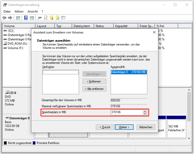Sort by Typ column header
Image resolution: width=194 pixels, height=154 pixels.
pos(63,26)
